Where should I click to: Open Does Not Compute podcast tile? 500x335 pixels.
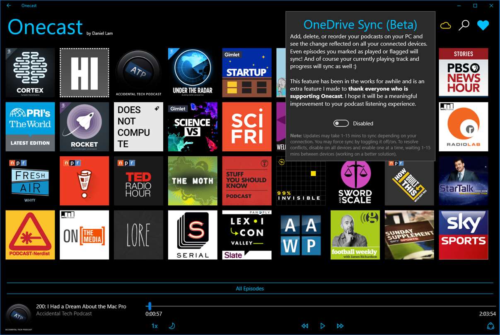[138, 127]
